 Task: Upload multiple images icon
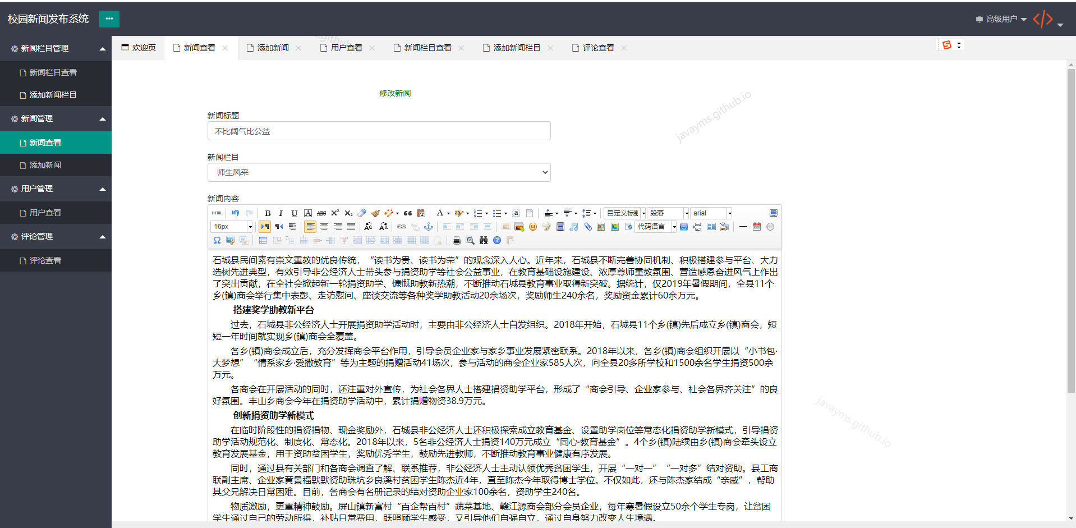(519, 227)
